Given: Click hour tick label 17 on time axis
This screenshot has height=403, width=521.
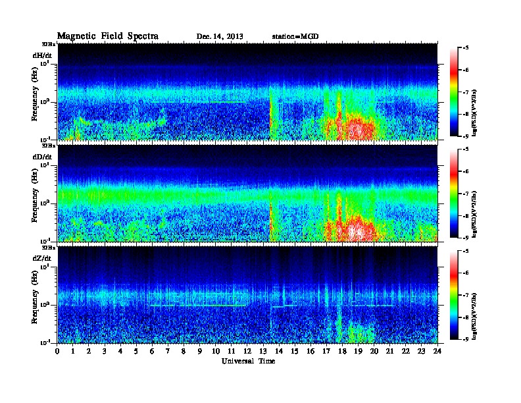Looking at the screenshot, I should click(x=326, y=352).
